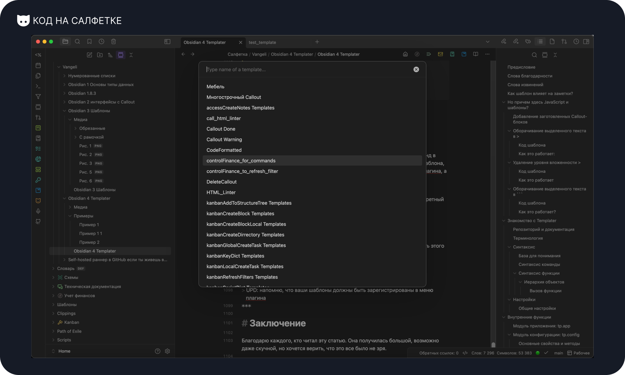Open recent files clock icon
The width and height of the screenshot is (625, 375).
tap(102, 42)
